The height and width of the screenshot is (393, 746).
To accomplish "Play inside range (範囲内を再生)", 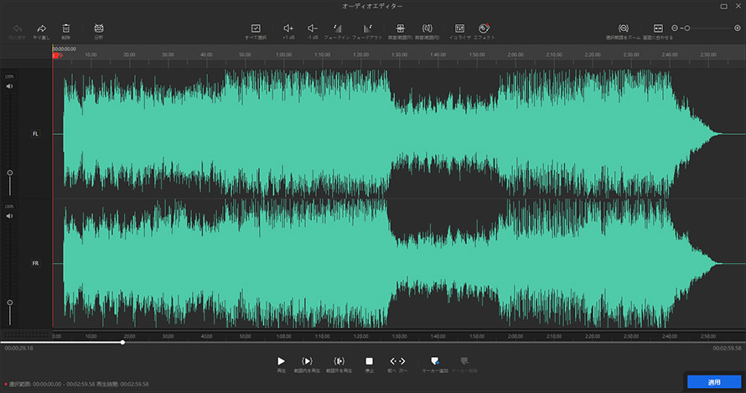I will (x=307, y=361).
